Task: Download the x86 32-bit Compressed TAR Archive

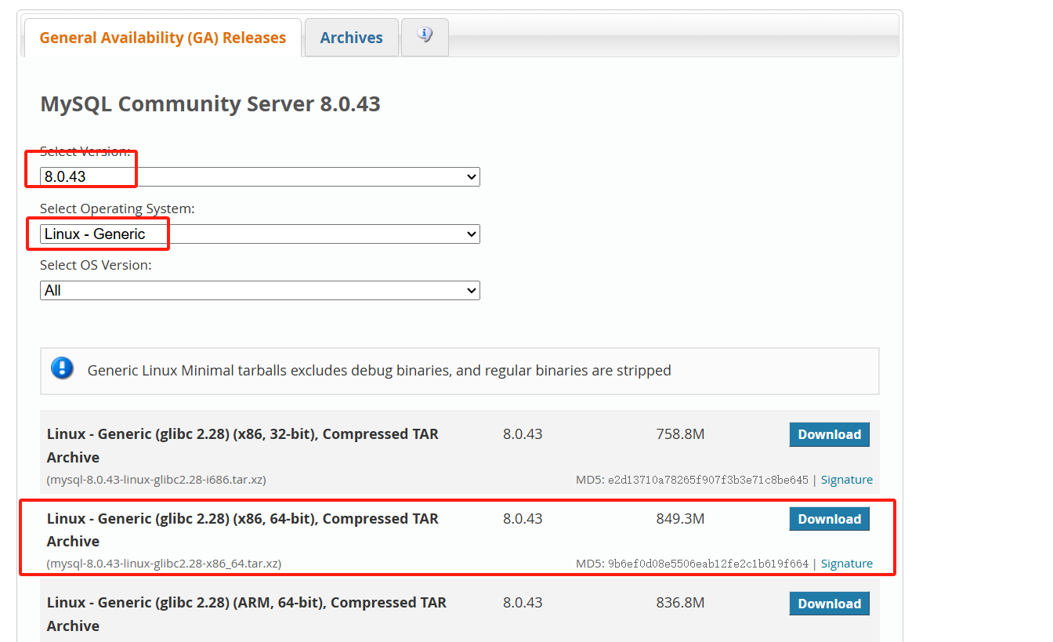Action: click(829, 434)
